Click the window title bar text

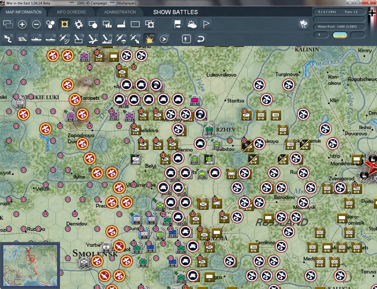coord(71,3)
